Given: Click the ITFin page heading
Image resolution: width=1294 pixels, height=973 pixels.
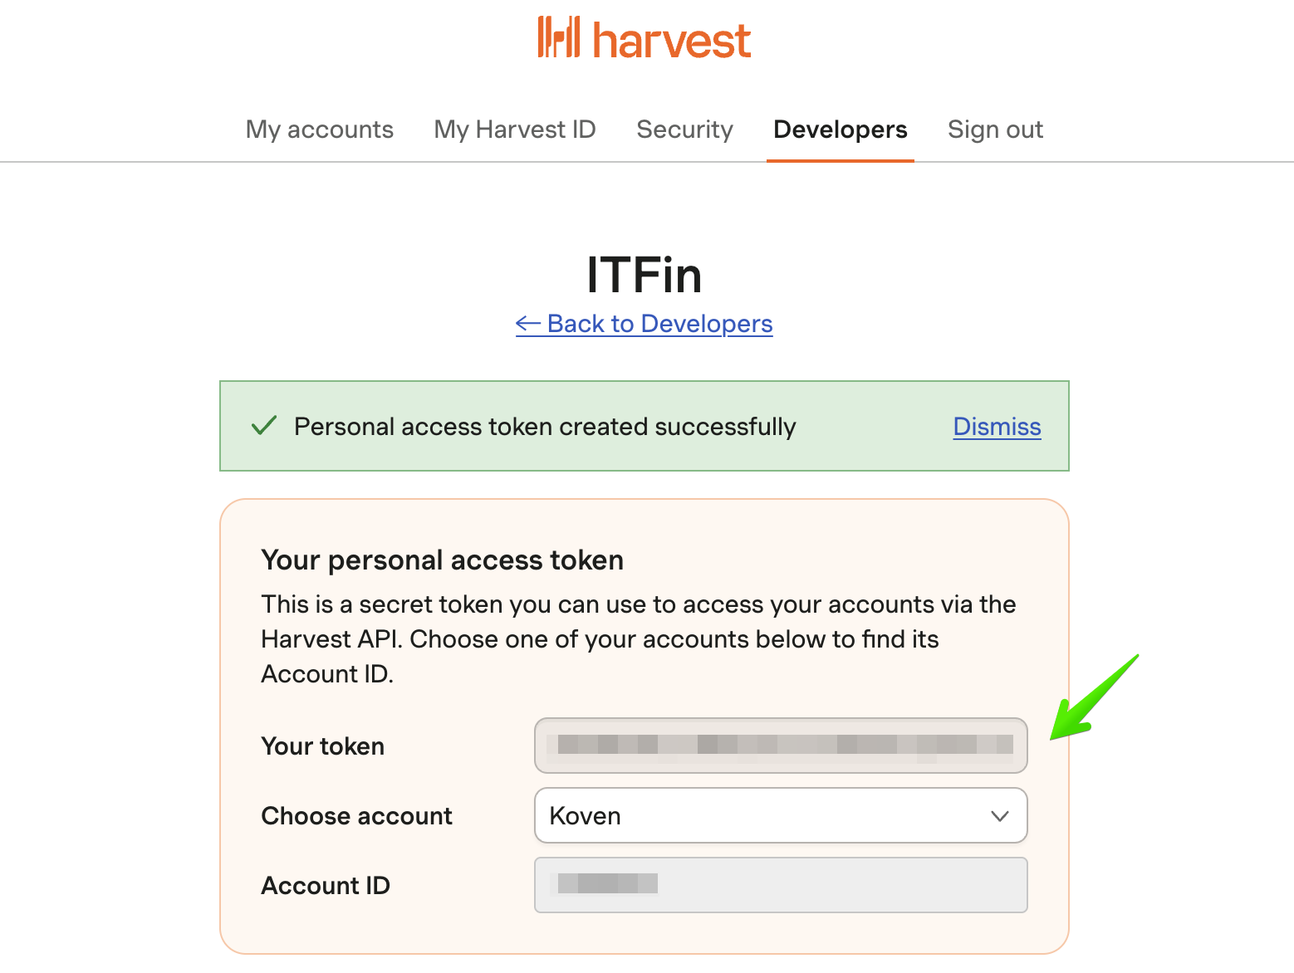Looking at the screenshot, I should (x=645, y=275).
